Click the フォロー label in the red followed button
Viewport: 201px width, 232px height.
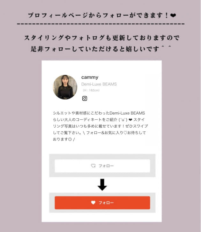(106, 203)
